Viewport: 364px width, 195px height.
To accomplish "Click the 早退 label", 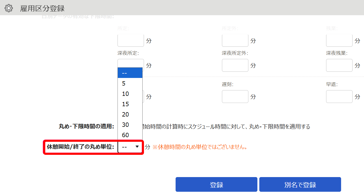I will pyautogui.click(x=332, y=84).
